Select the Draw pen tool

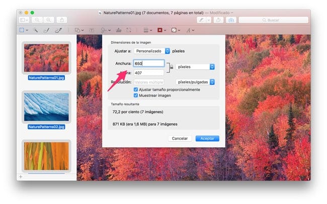(58, 30)
